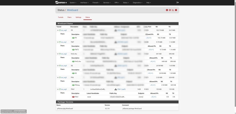The image size is (236, 114).
Task: Collapse the tun_wg3 peers chevron
Action: point(58,78)
